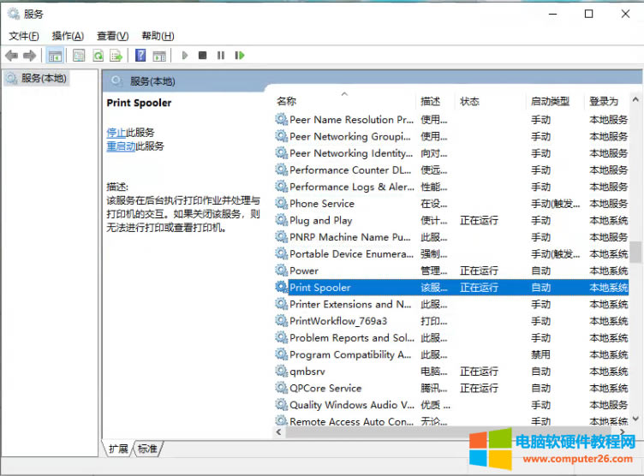
Task: Select the Performance Logs & Alerts service
Action: pyautogui.click(x=352, y=187)
